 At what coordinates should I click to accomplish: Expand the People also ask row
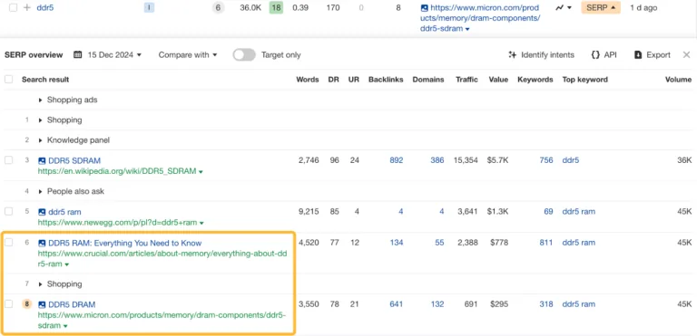click(41, 192)
